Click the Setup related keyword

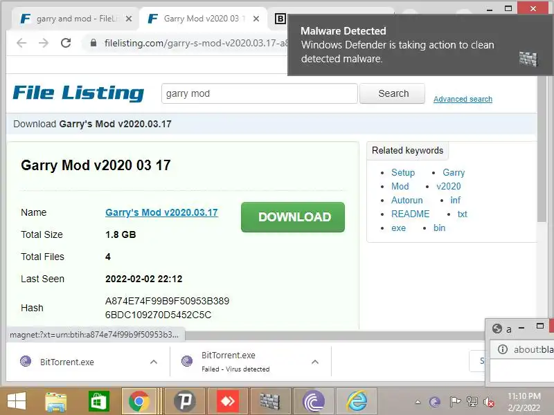tap(403, 172)
